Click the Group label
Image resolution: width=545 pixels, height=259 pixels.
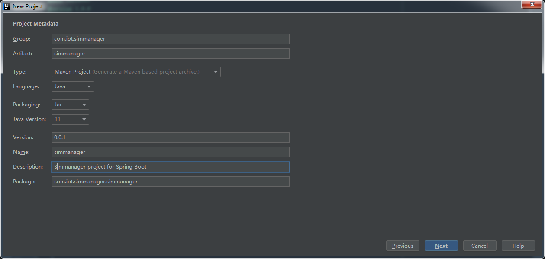pyautogui.click(x=22, y=39)
